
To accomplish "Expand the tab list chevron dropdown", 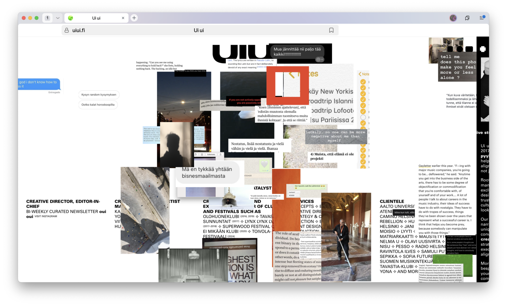I will [58, 18].
